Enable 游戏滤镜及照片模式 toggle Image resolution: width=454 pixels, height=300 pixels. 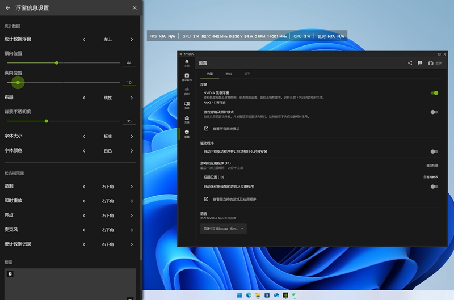point(434,112)
